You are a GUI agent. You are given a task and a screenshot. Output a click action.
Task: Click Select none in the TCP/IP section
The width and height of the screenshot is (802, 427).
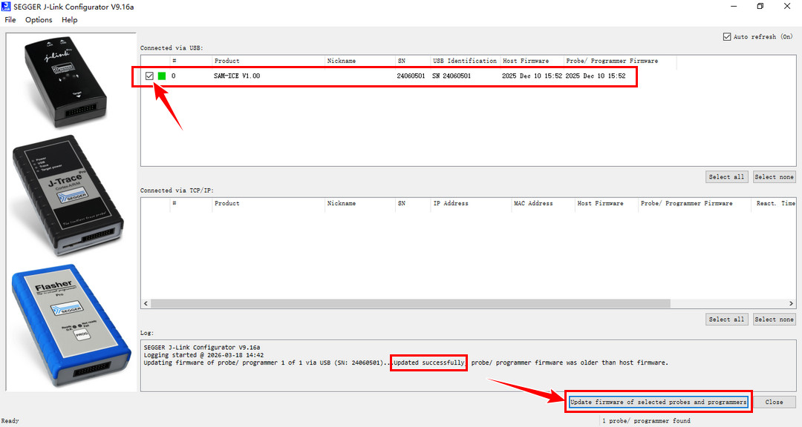click(775, 320)
